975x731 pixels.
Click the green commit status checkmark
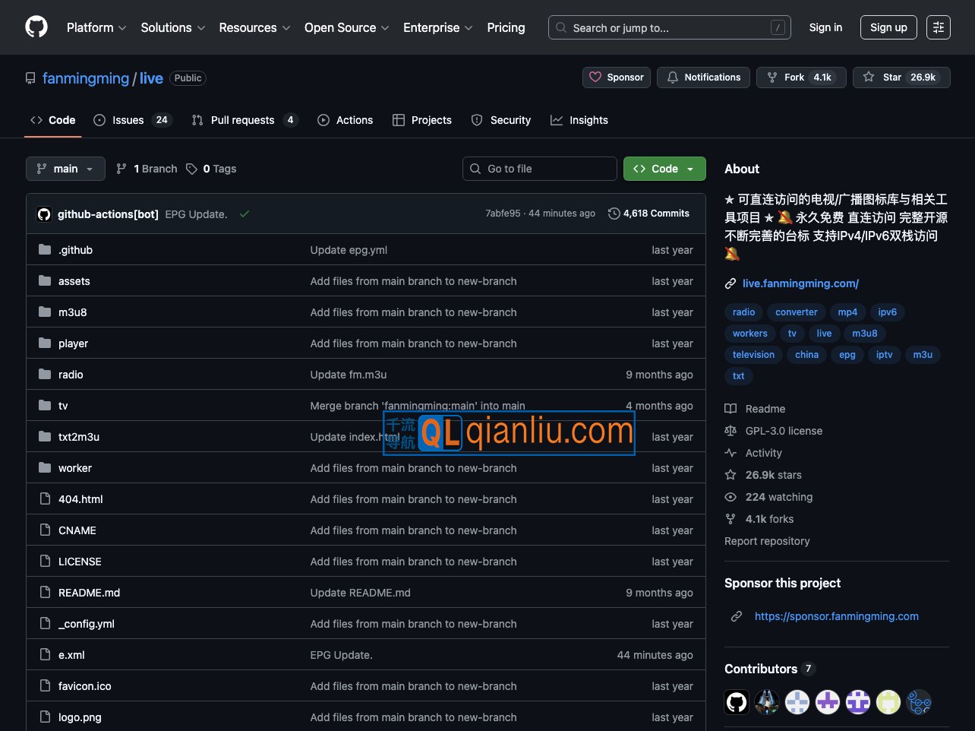[x=245, y=214]
